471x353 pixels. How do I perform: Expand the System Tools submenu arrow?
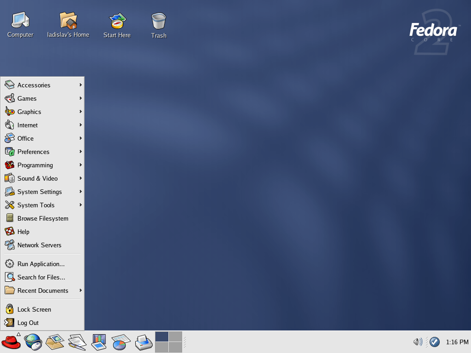pyautogui.click(x=80, y=205)
